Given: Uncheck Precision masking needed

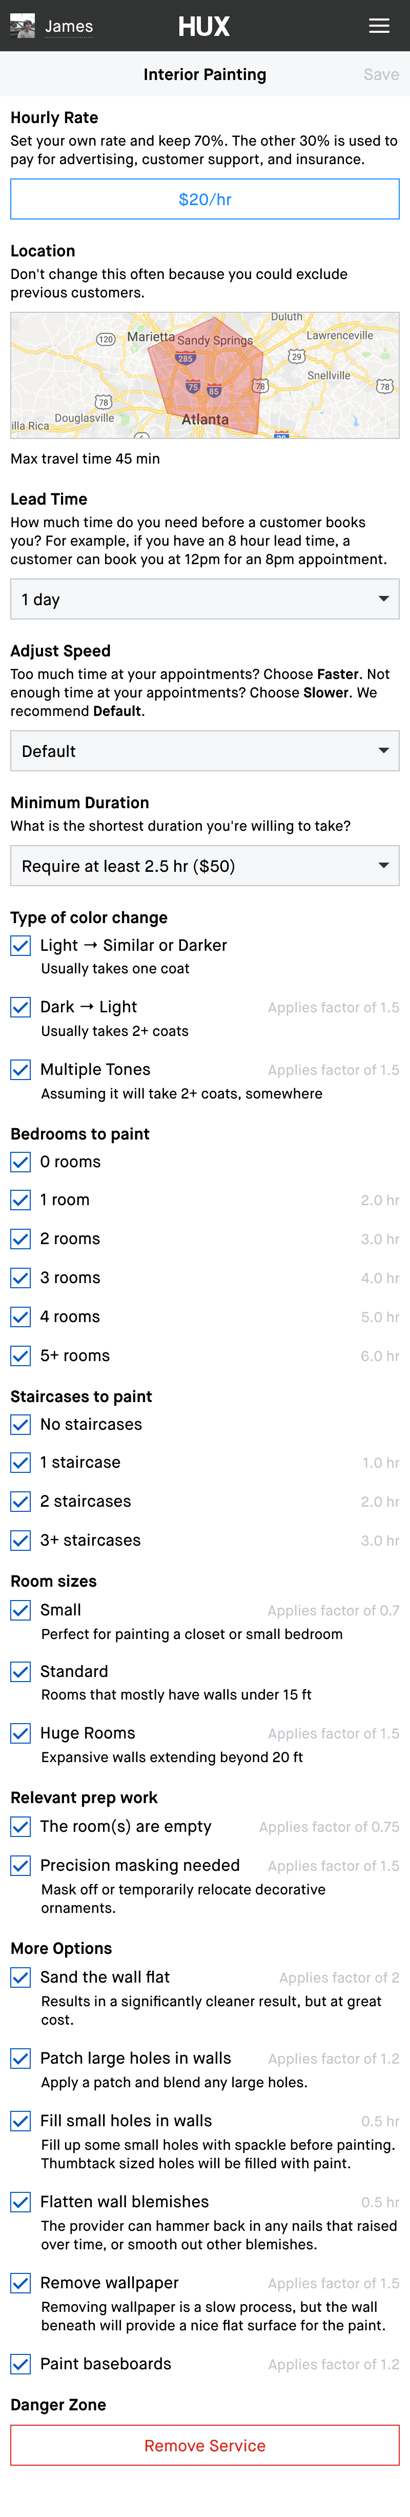Looking at the screenshot, I should [x=20, y=1865].
